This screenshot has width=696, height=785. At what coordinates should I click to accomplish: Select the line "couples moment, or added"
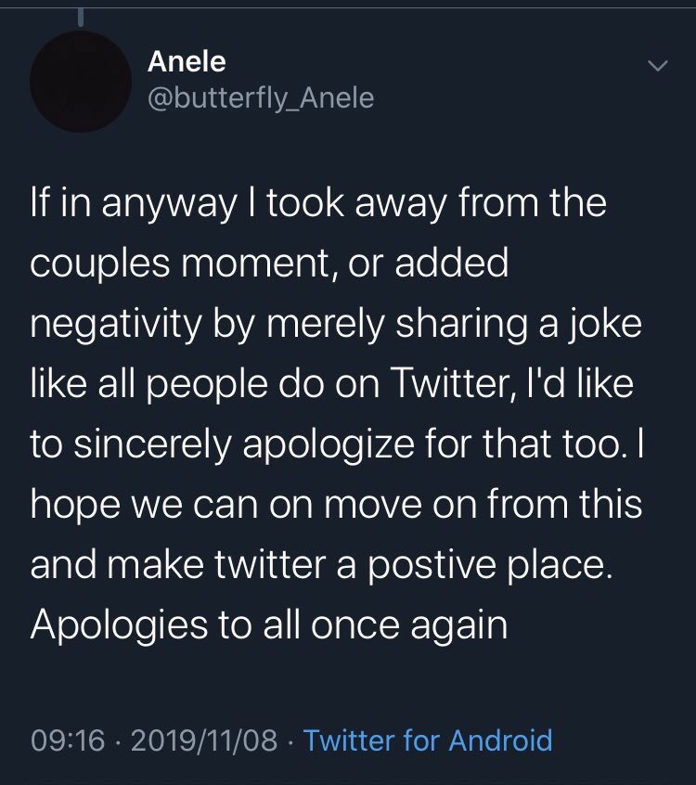[269, 264]
